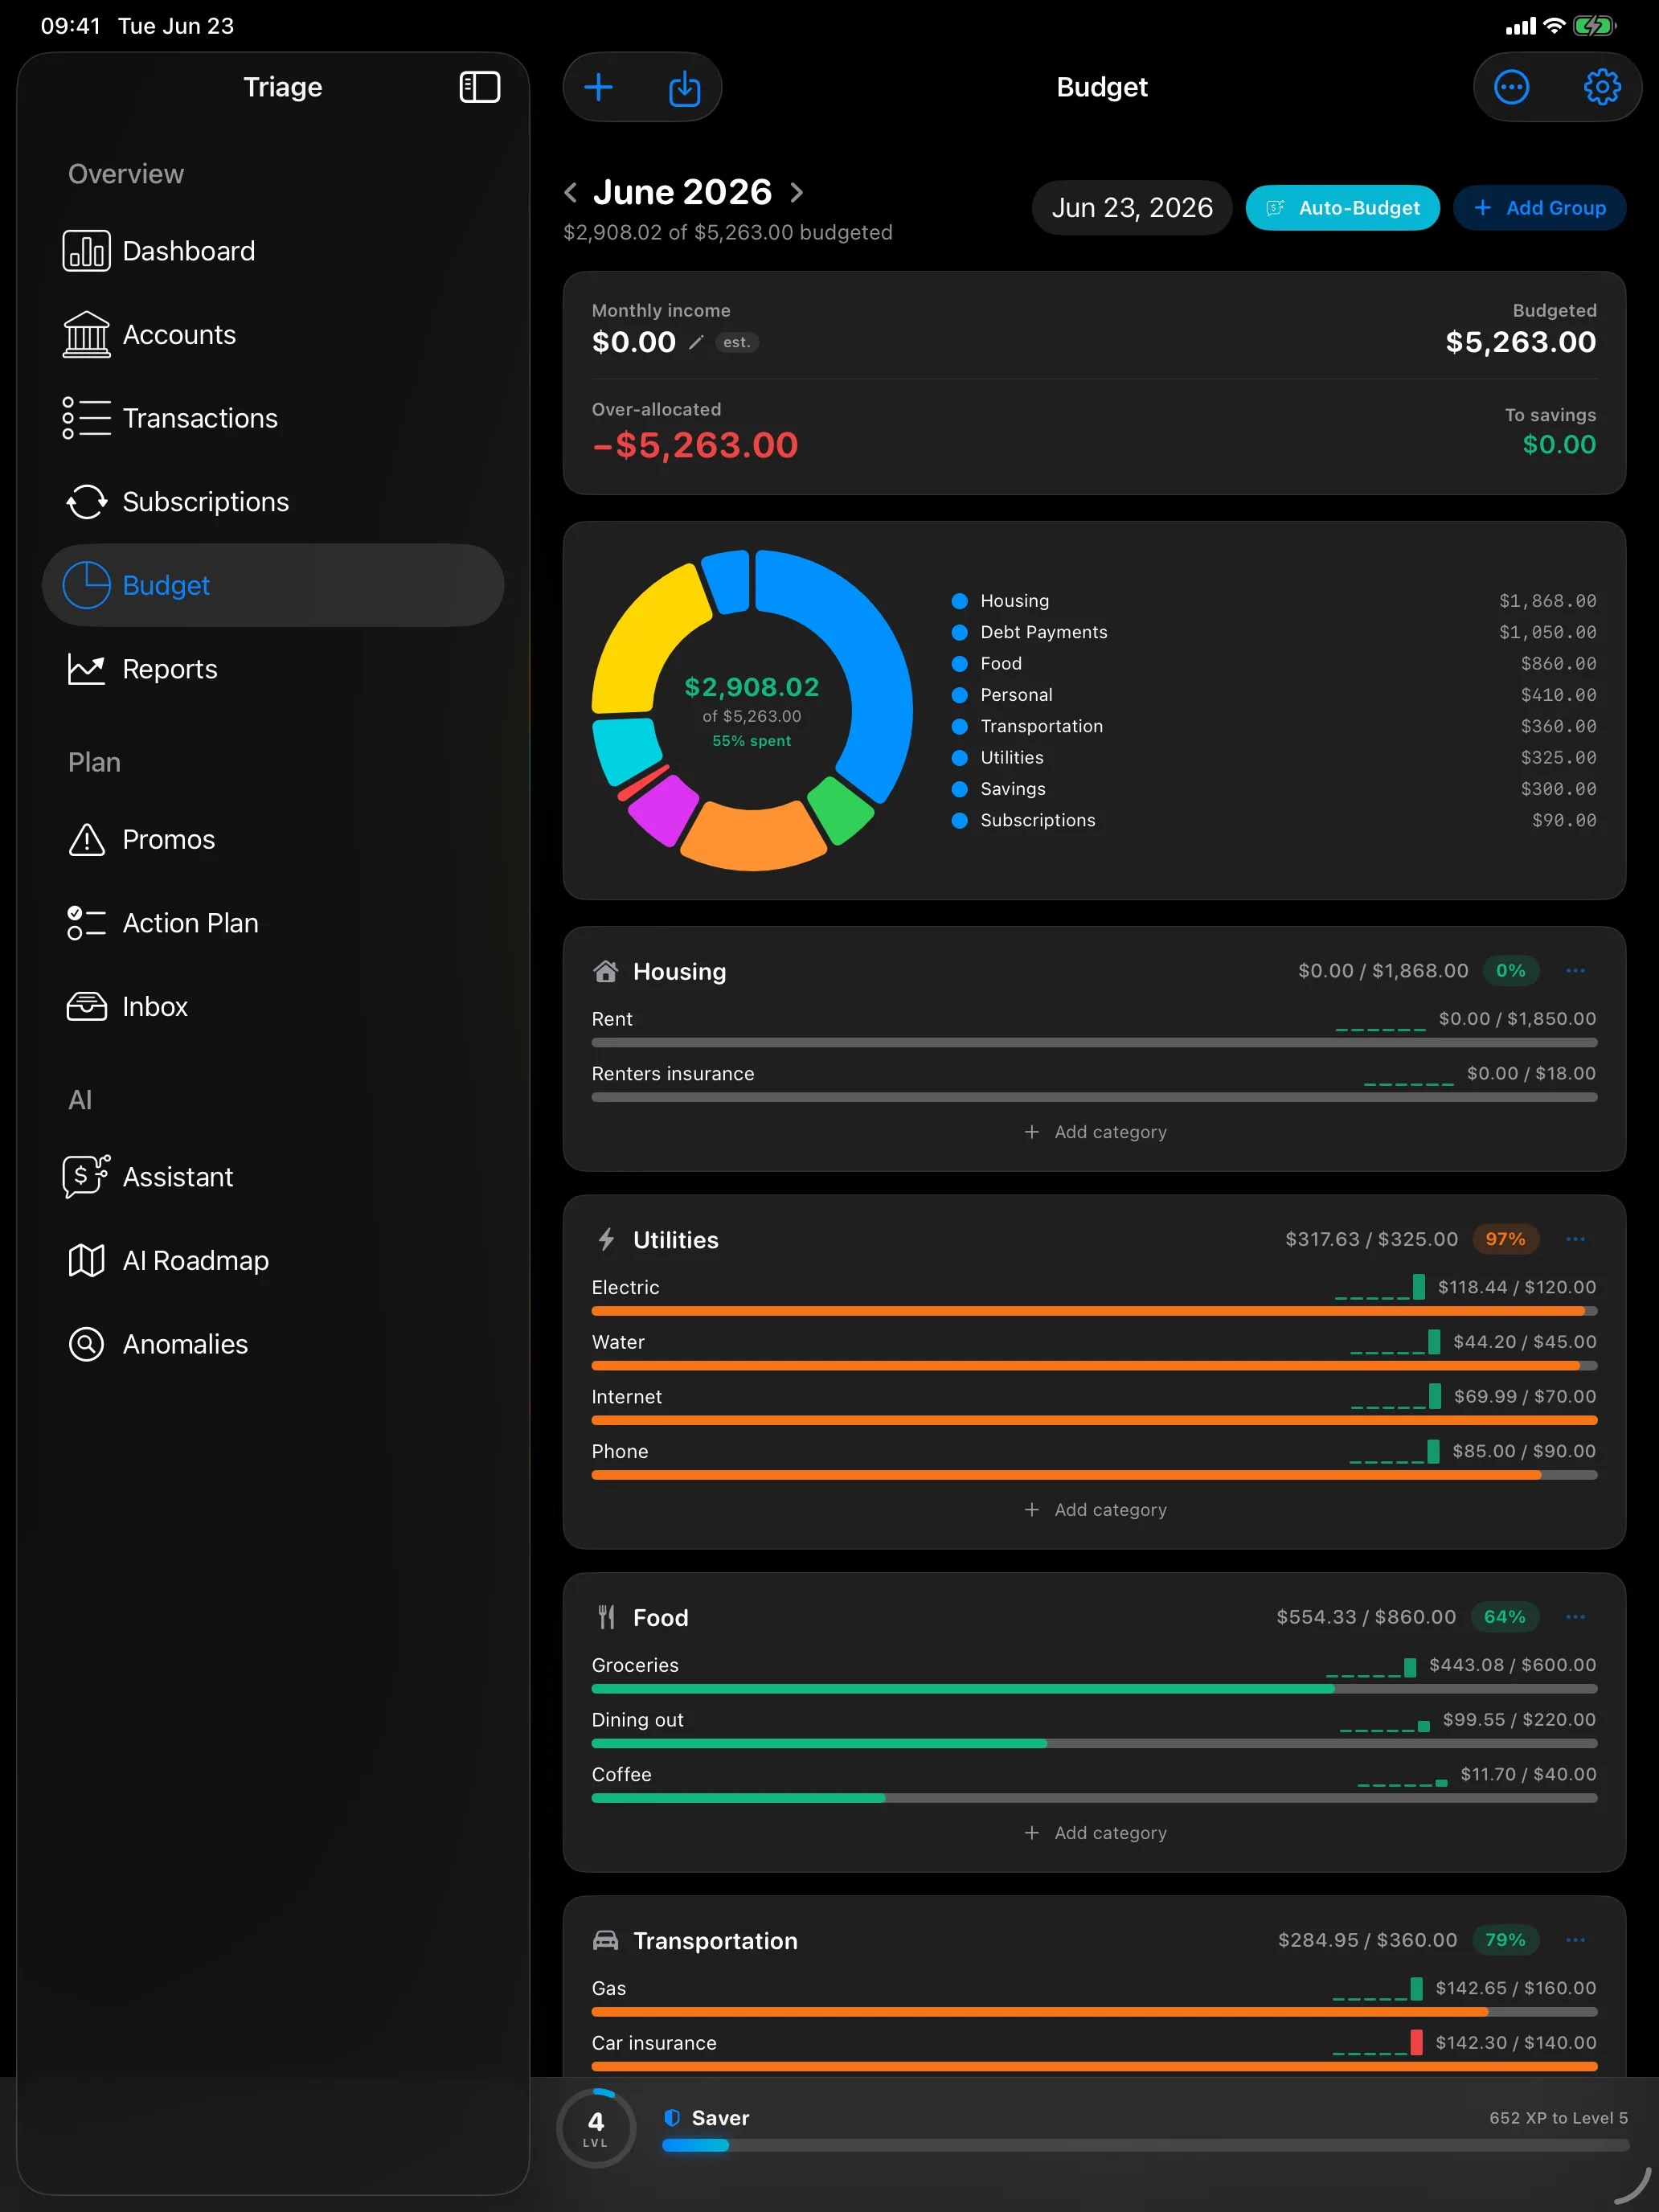
Task: Toggle the sidebar panel icon
Action: click(x=479, y=87)
